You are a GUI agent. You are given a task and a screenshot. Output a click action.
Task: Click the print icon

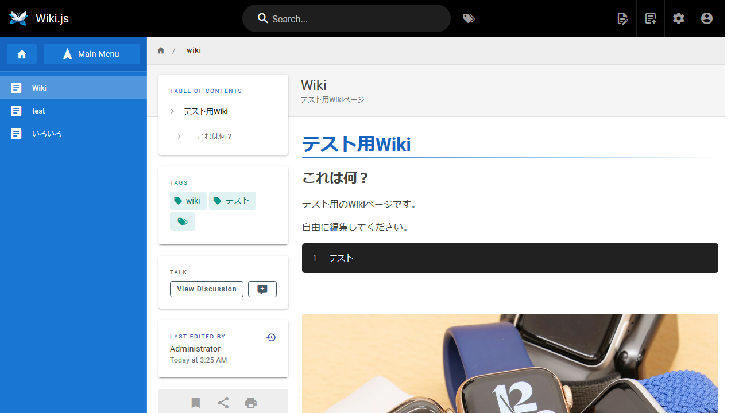click(251, 403)
